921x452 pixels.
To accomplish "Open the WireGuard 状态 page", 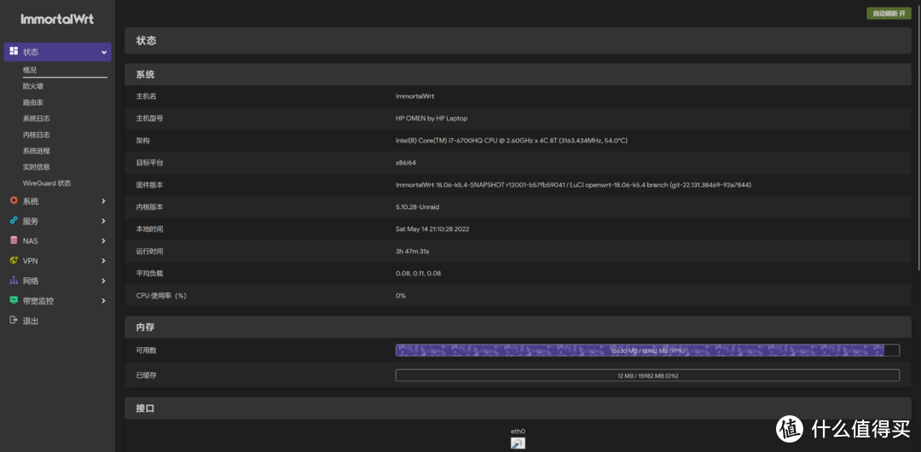I will pos(47,183).
